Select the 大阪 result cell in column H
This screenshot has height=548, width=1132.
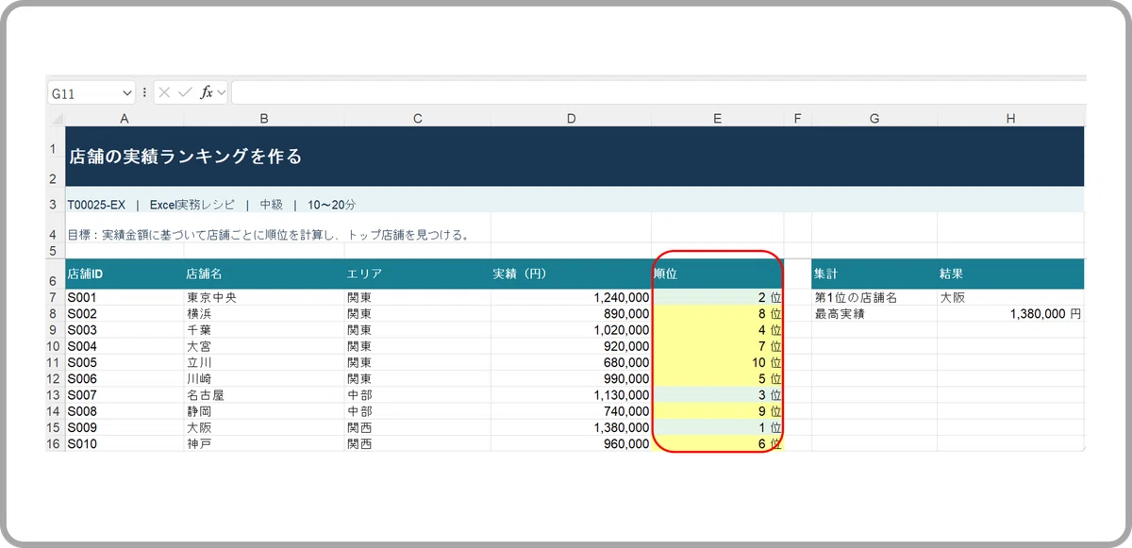[x=1010, y=297]
